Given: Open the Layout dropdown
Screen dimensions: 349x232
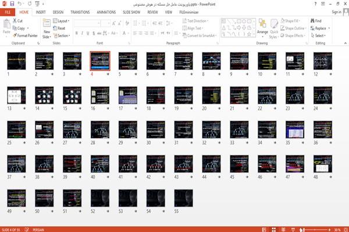Looking at the screenshot, I should click(61, 21).
